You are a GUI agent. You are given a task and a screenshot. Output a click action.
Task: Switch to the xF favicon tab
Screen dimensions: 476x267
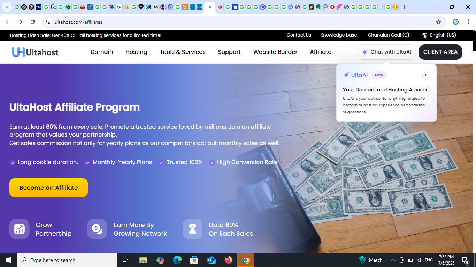(x=90, y=7)
